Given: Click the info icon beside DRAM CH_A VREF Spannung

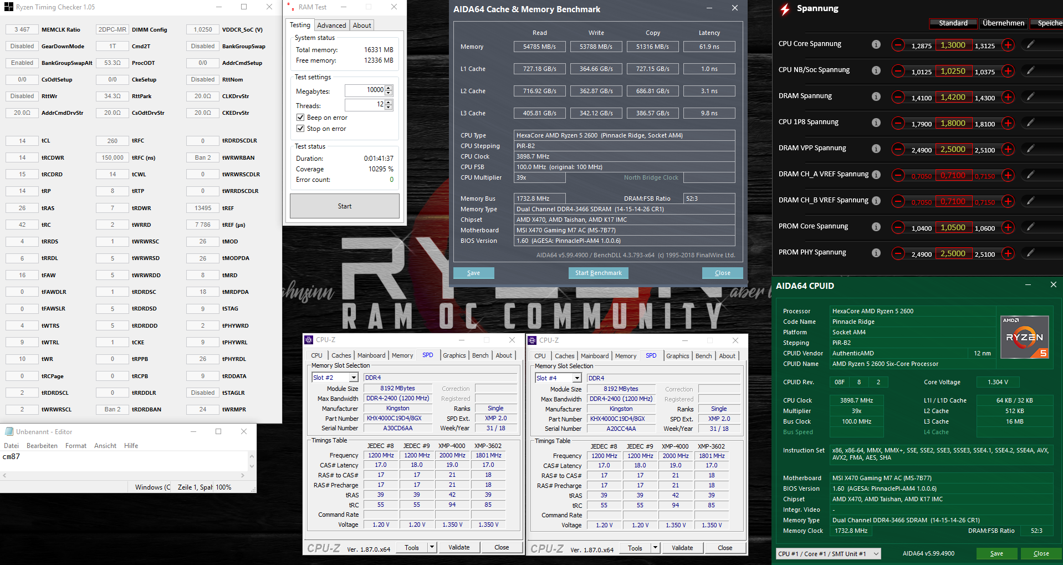Looking at the screenshot, I should tap(876, 175).
